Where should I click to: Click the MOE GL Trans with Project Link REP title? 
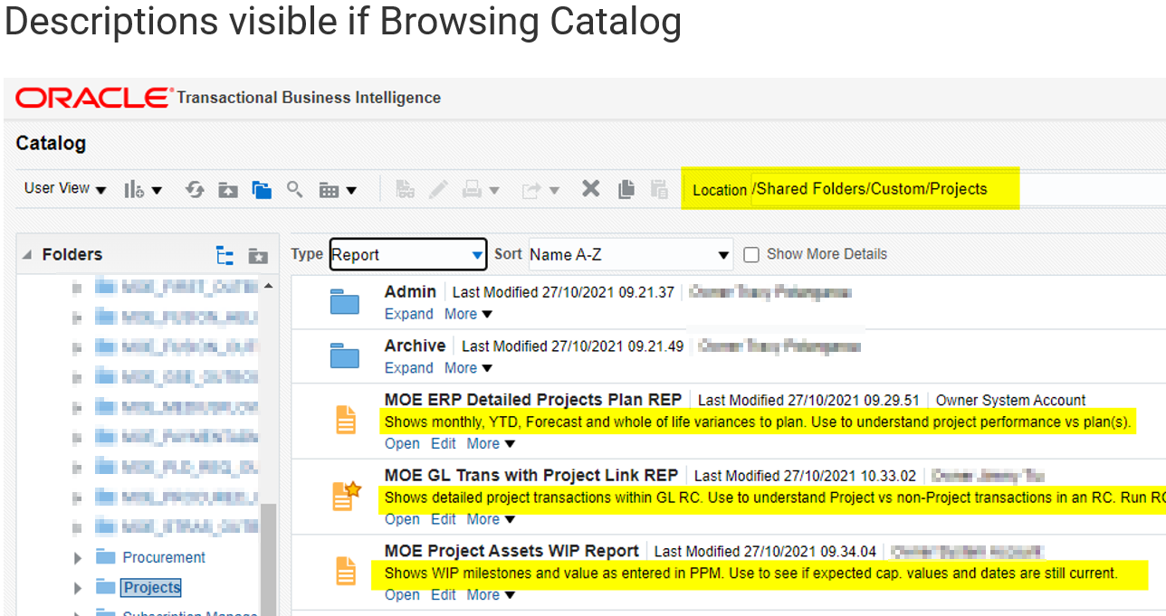(531, 475)
